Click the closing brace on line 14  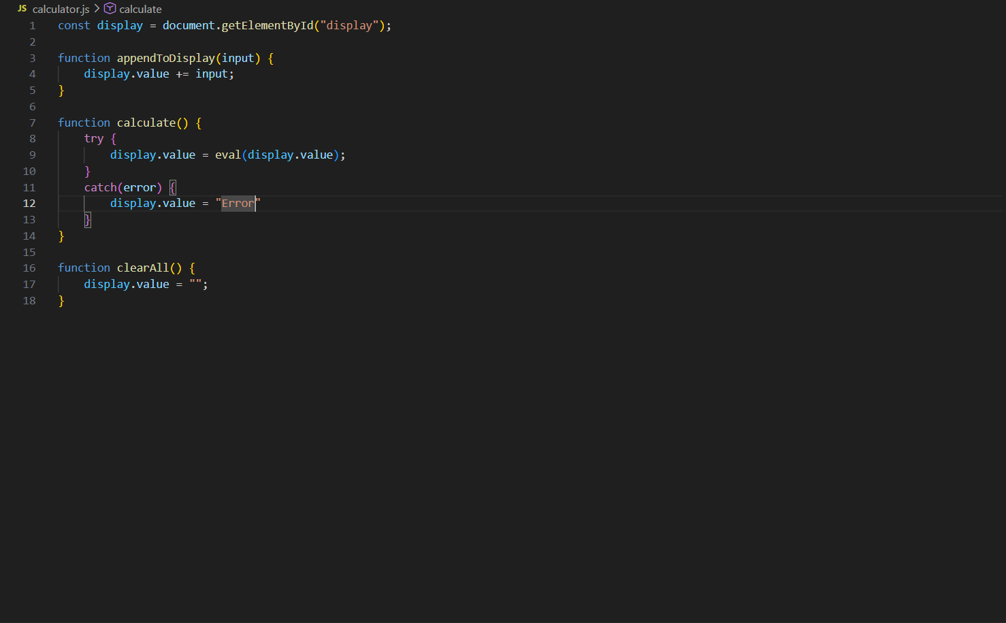tap(61, 236)
